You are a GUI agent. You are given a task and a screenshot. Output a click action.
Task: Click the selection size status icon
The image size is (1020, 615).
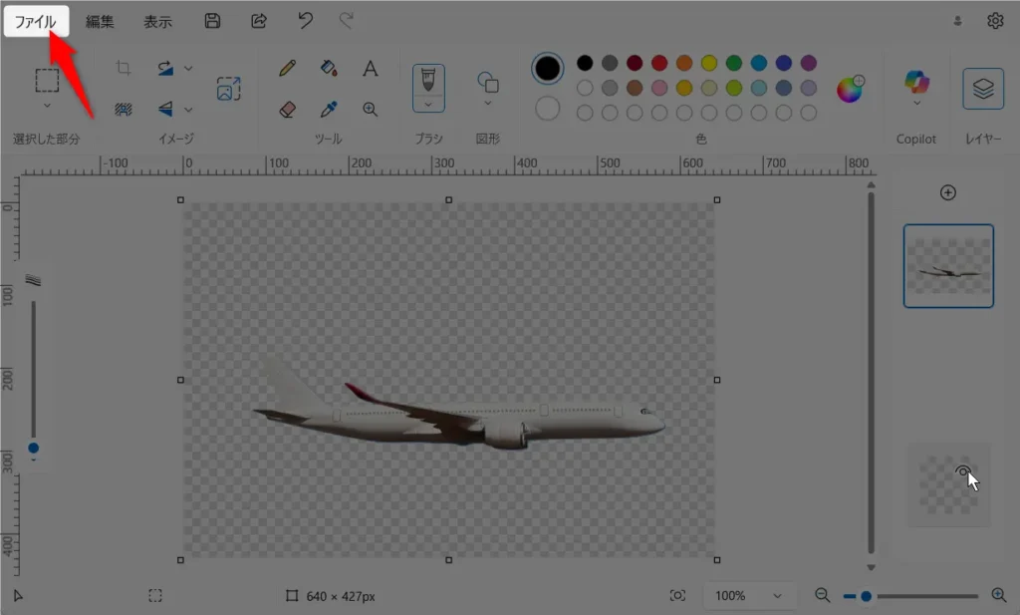[x=154, y=595]
